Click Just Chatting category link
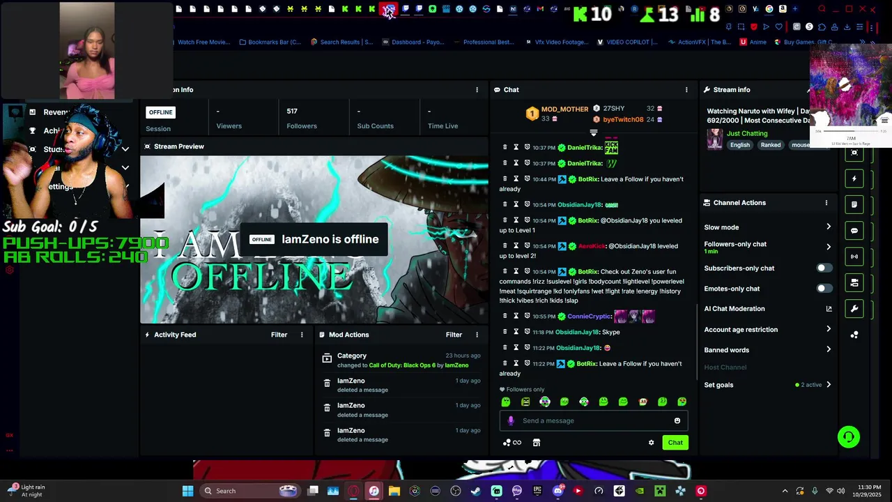 [746, 133]
